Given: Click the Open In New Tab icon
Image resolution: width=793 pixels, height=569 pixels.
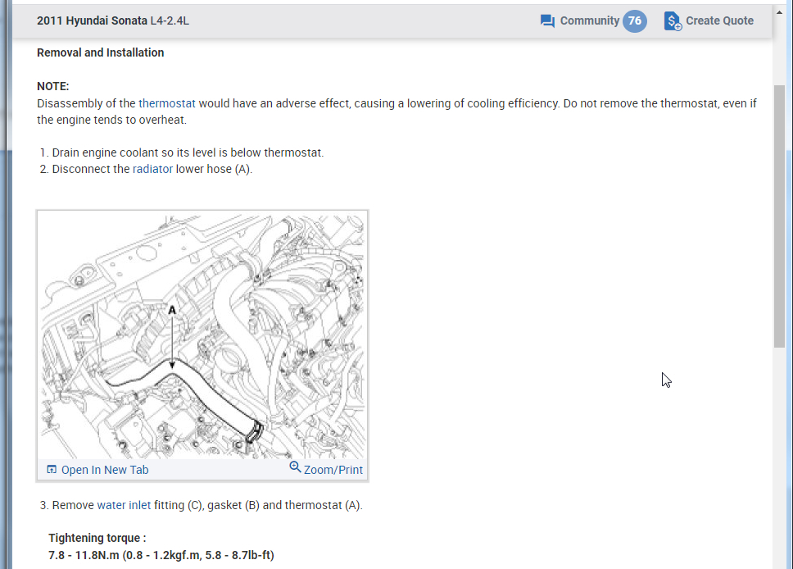Looking at the screenshot, I should [x=52, y=469].
